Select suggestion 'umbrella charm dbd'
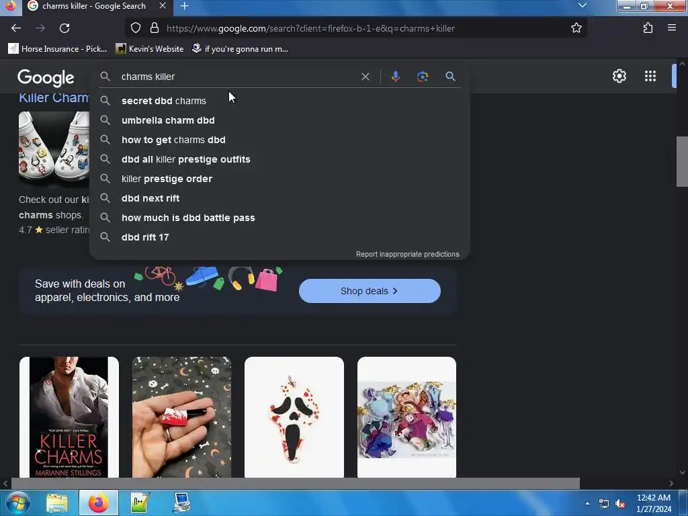This screenshot has width=688, height=516. pyautogui.click(x=279, y=120)
